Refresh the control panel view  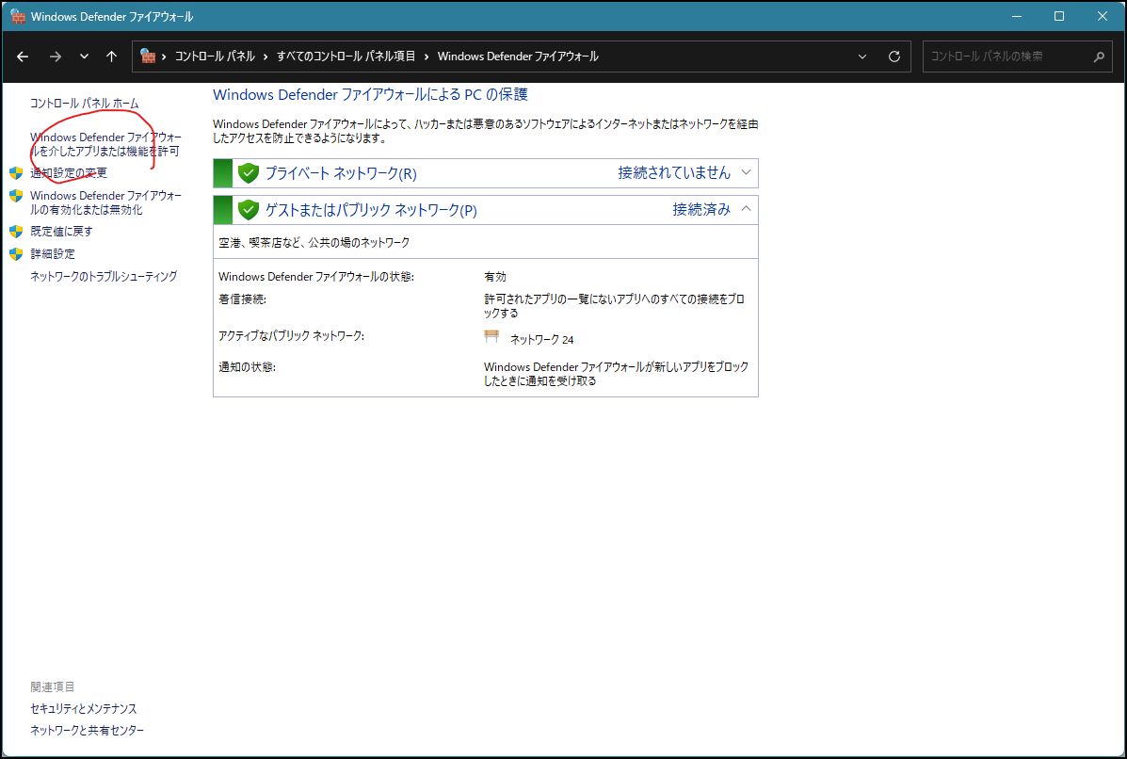(894, 57)
